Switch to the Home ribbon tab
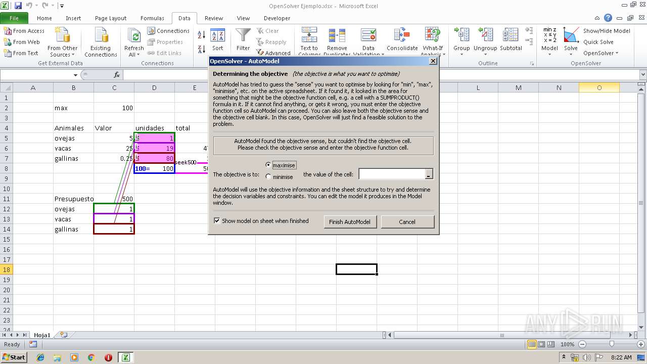Image resolution: width=647 pixels, height=364 pixels. 44,18
